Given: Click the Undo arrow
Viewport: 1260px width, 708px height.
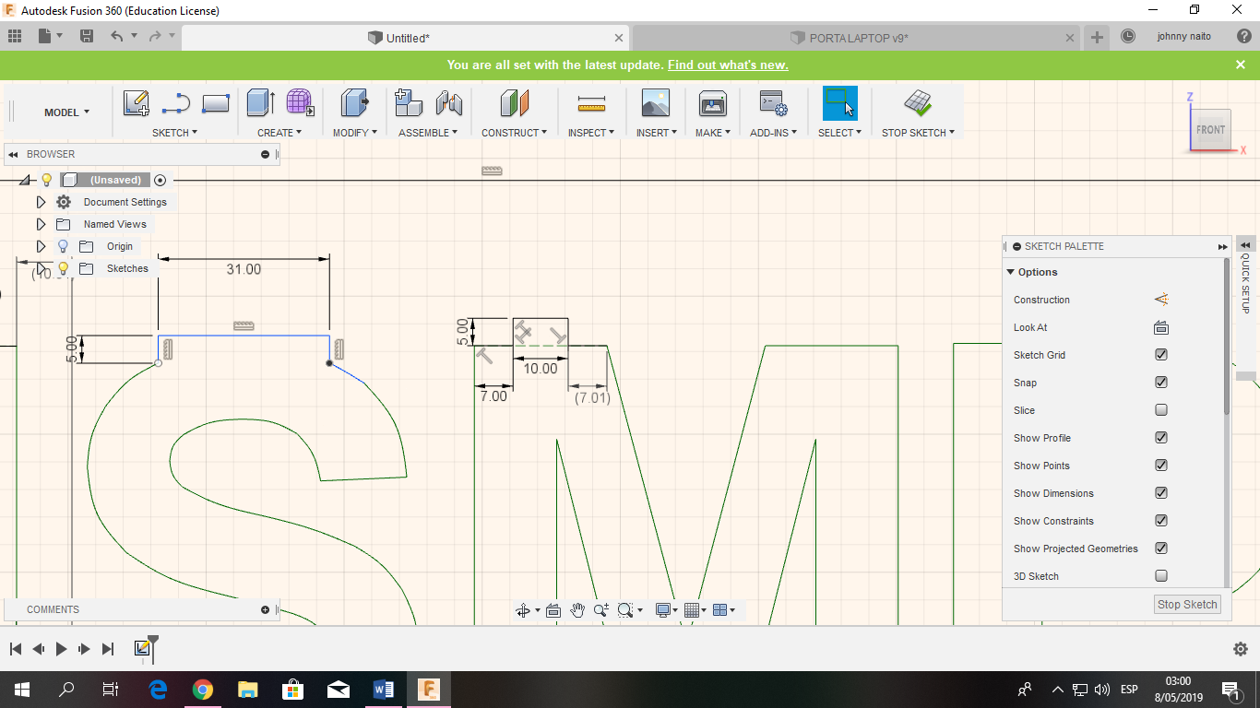Looking at the screenshot, I should [116, 36].
